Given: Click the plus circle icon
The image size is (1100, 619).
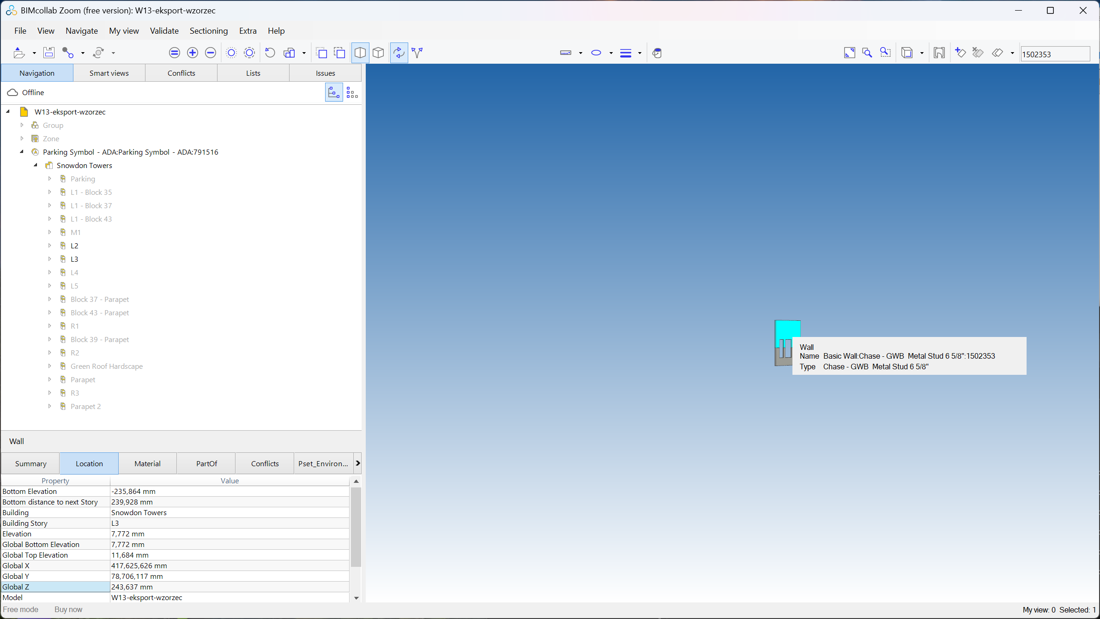Looking at the screenshot, I should [x=193, y=53].
